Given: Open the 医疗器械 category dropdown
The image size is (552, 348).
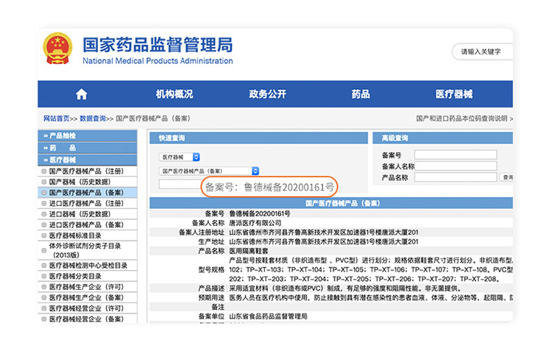Looking at the screenshot, I should (180, 157).
